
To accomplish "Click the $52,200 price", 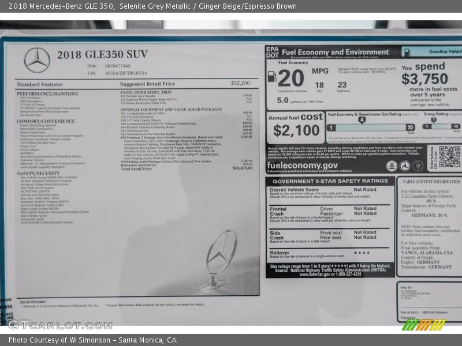I will coord(240,83).
